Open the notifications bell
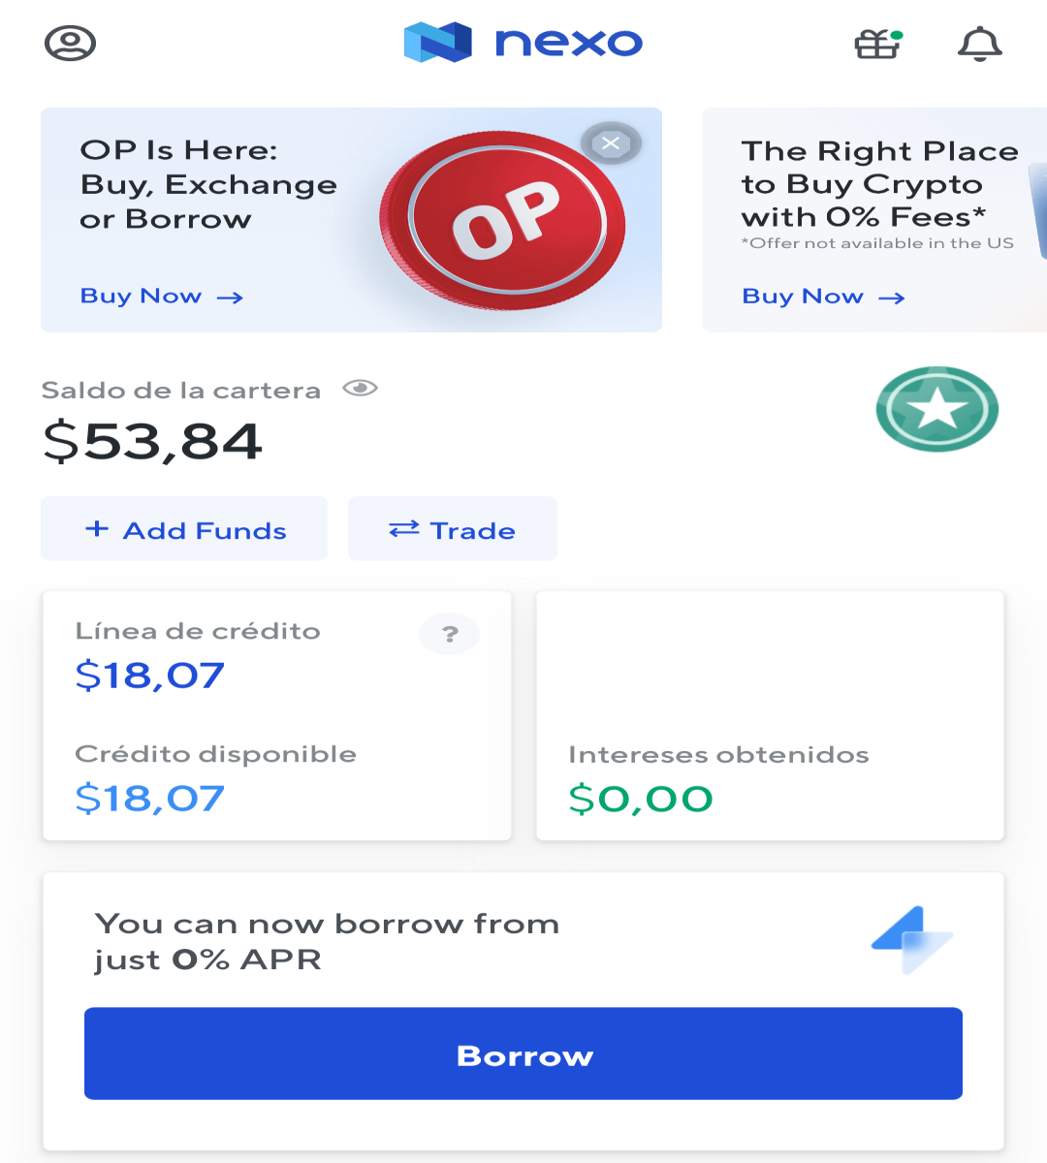 980,44
